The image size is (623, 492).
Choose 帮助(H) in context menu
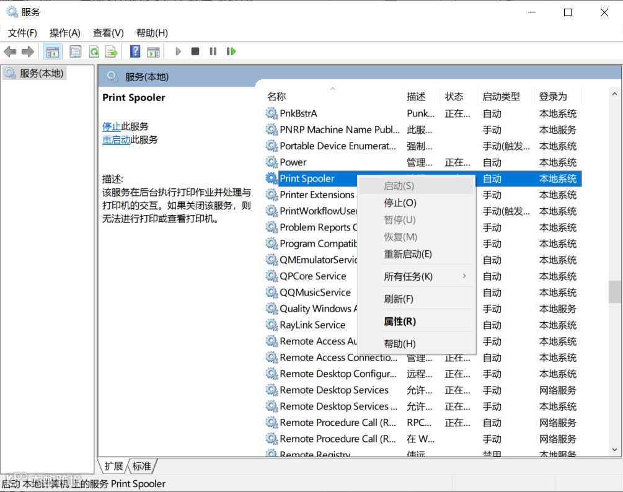click(x=417, y=344)
